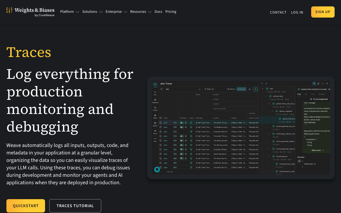
Task: Expand the Platform menu chevron
Action: click(77, 12)
